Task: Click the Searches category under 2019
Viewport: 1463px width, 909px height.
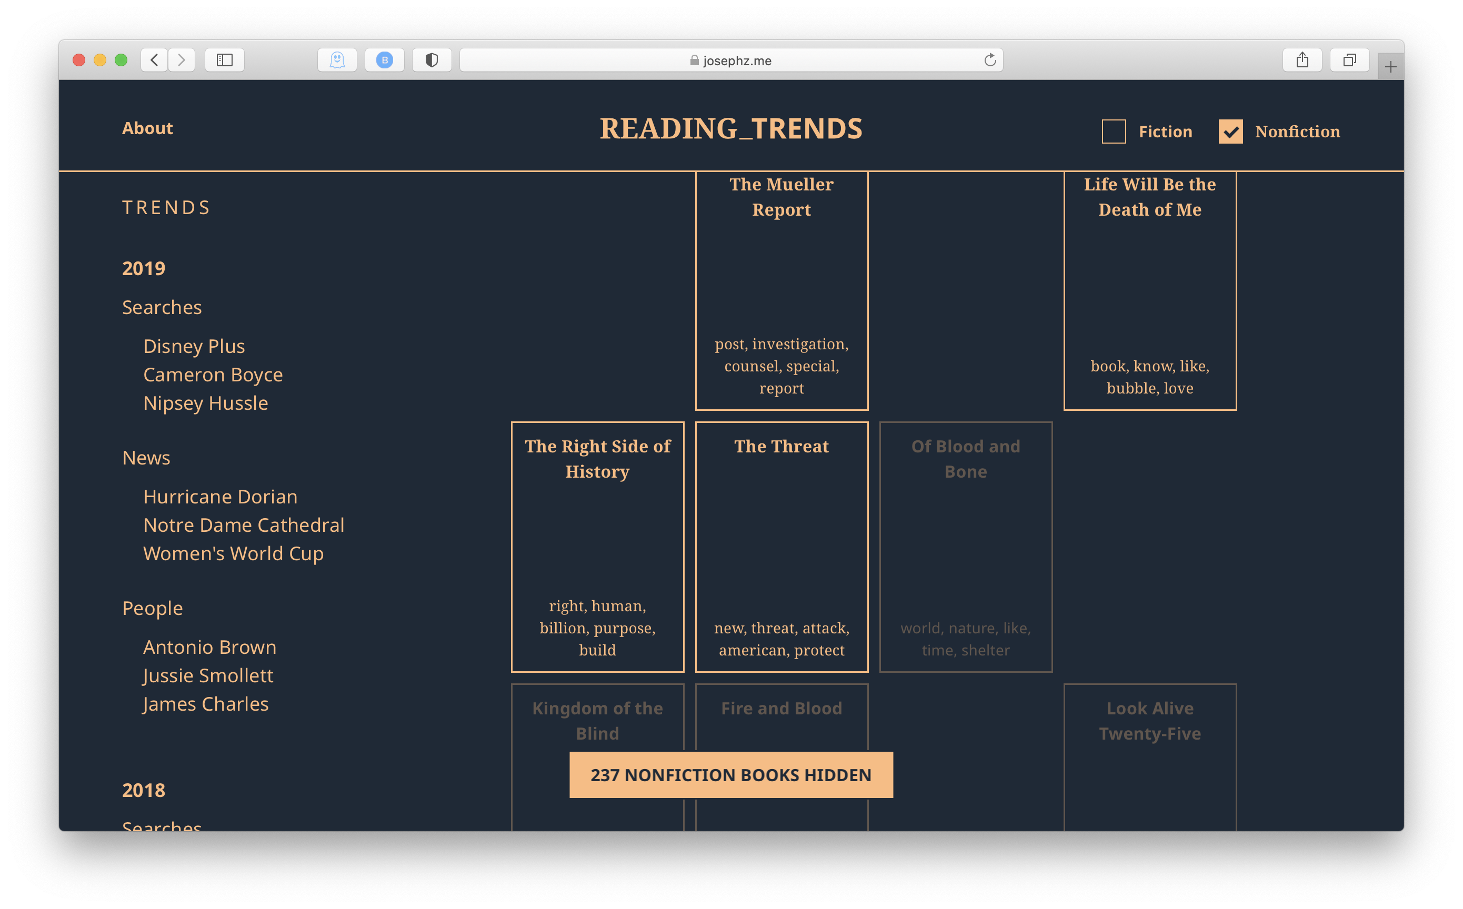Action: click(x=162, y=307)
